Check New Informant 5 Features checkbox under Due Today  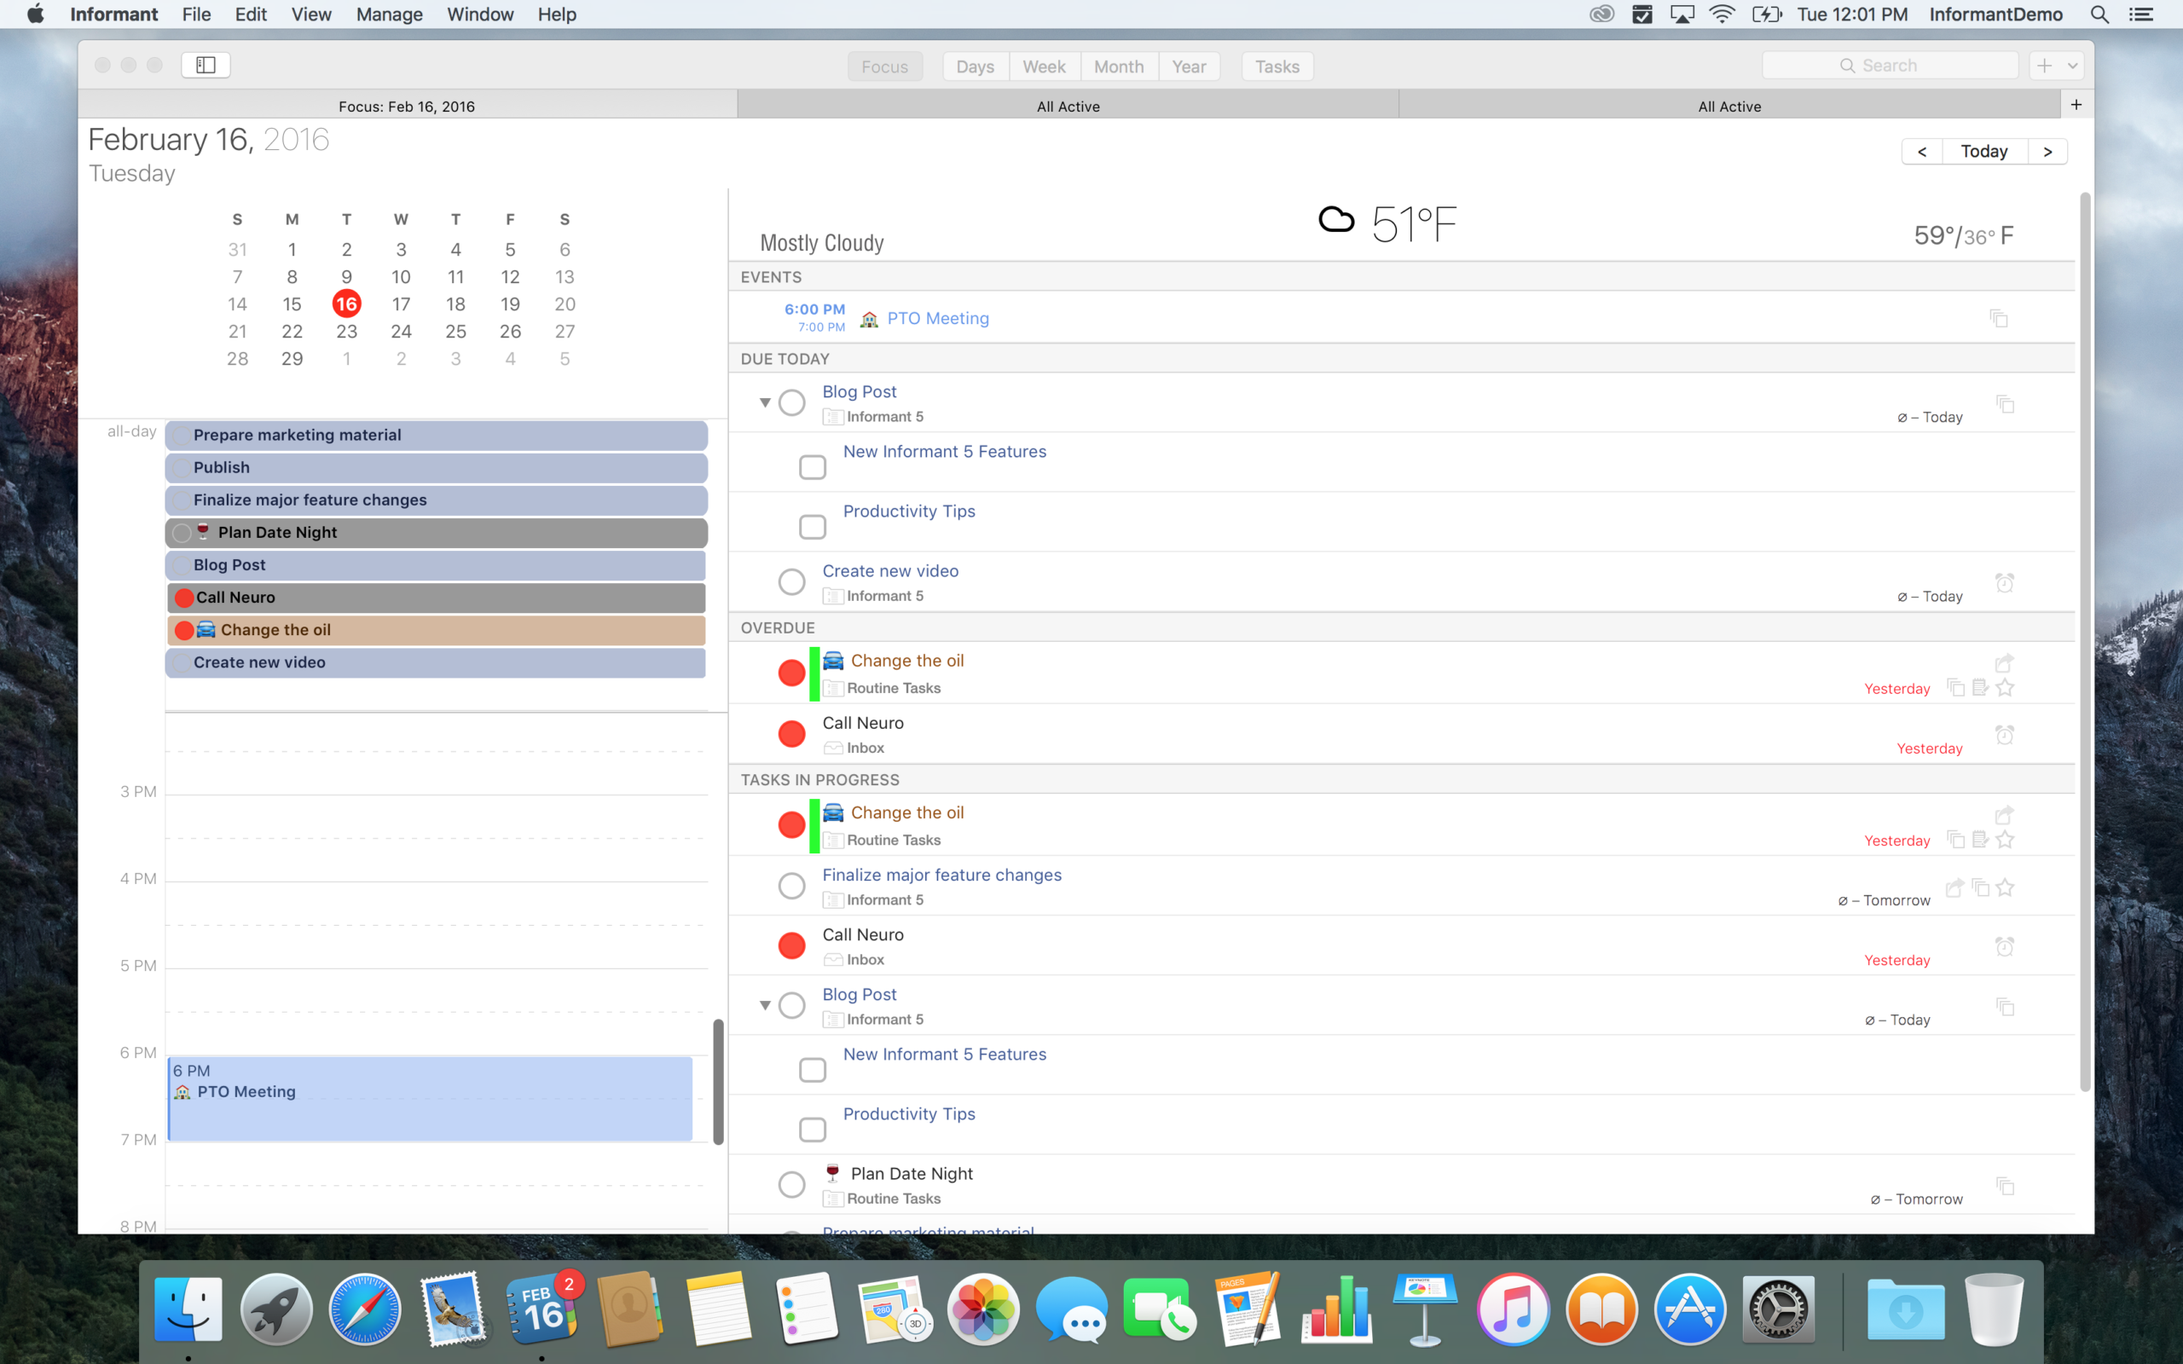pos(812,467)
